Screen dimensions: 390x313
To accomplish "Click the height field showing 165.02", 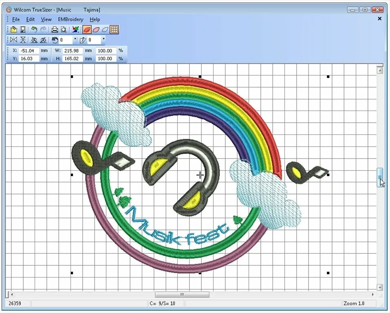I will click(x=73, y=58).
